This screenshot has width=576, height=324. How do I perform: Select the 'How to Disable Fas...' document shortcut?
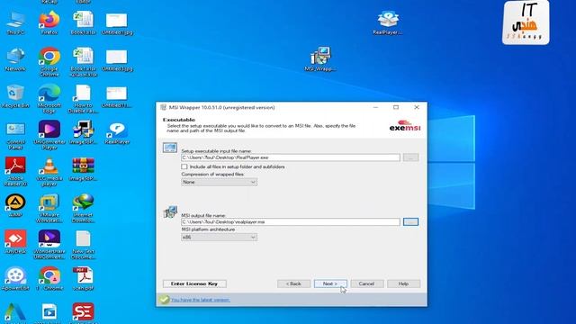(83, 98)
